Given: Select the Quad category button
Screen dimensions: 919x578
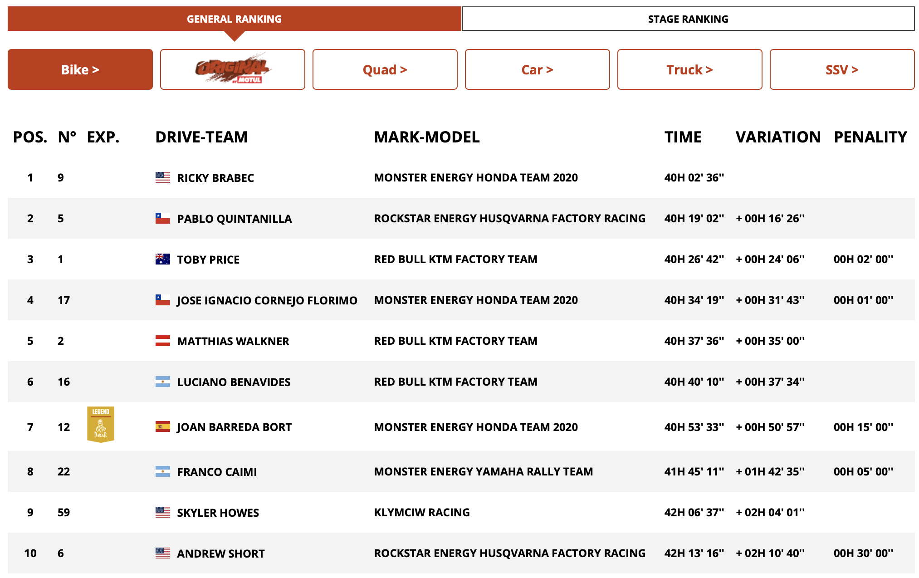Looking at the screenshot, I should (385, 69).
